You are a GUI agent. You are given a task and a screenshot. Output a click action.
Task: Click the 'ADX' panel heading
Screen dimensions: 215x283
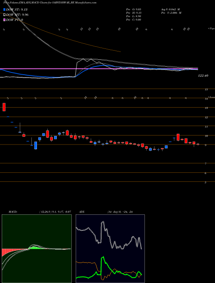82,212
